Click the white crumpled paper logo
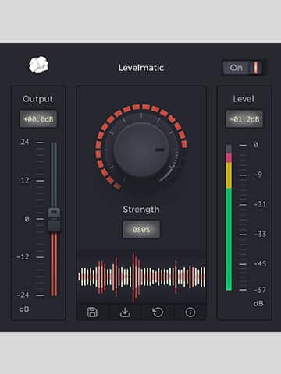281x374 pixels. tap(39, 65)
